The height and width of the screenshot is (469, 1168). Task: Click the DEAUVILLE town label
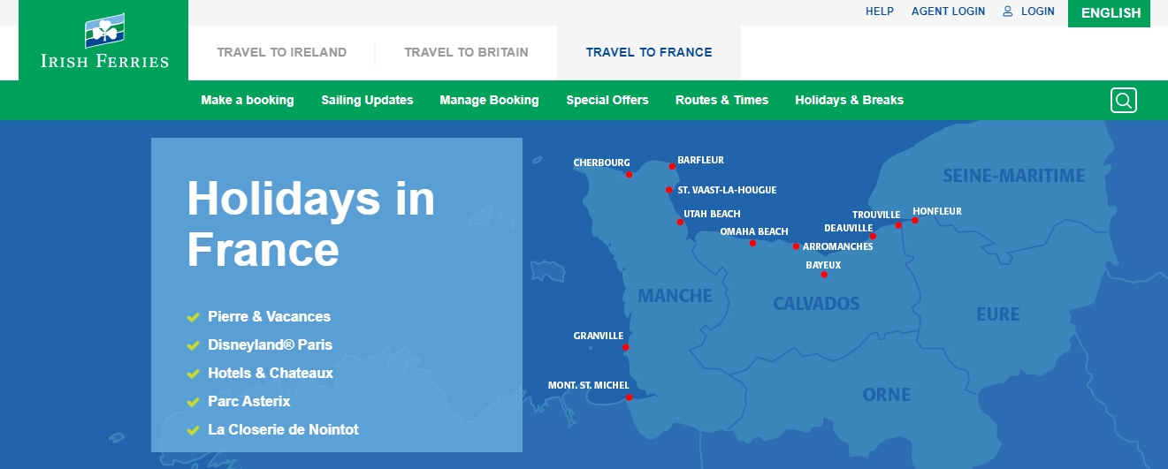click(849, 228)
